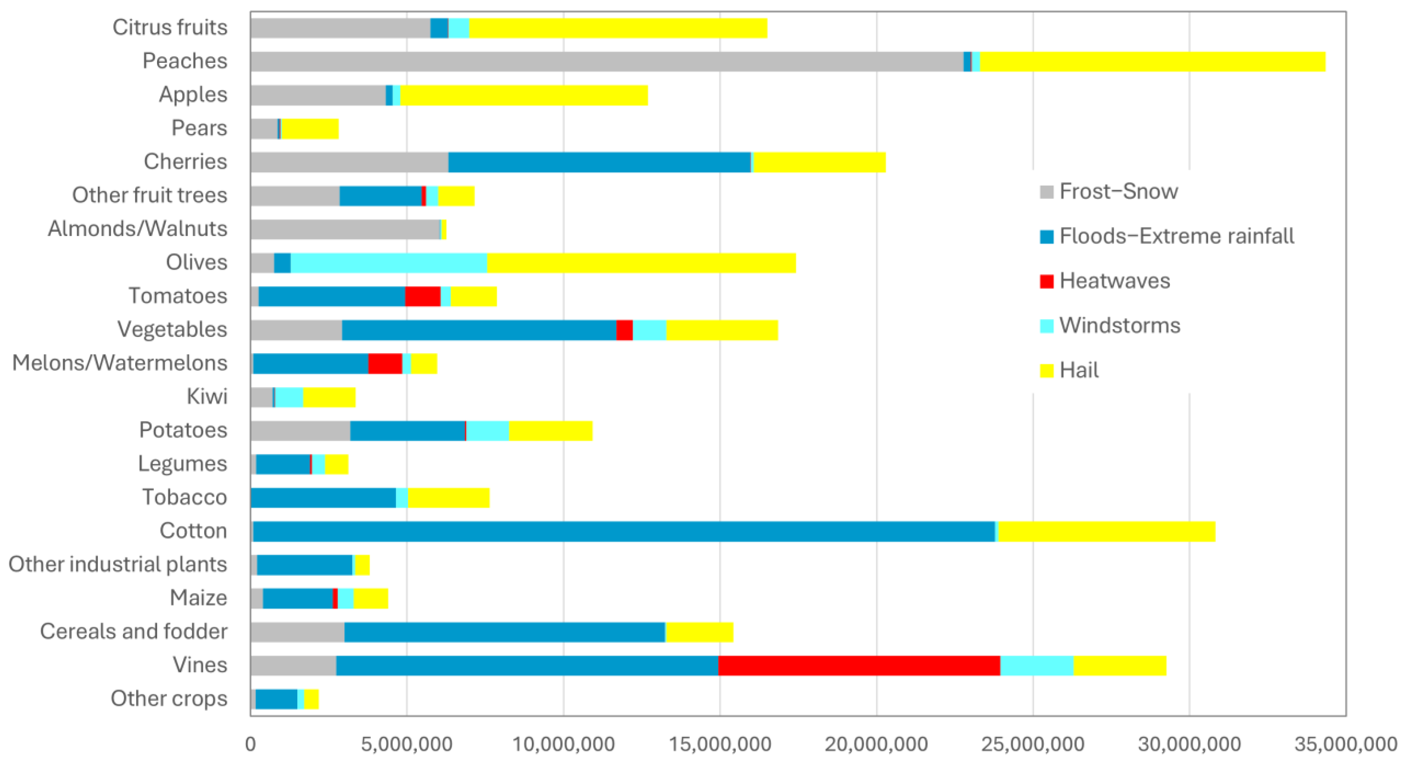Screen dimensions: 1404x765
Task: Click the Almonds/Walnuts category label
Action: coord(137,229)
